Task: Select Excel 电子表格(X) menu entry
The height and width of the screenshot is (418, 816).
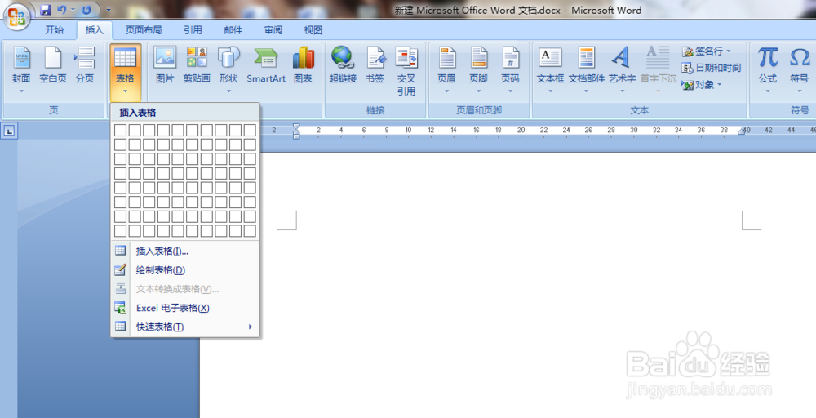Action: click(185, 308)
